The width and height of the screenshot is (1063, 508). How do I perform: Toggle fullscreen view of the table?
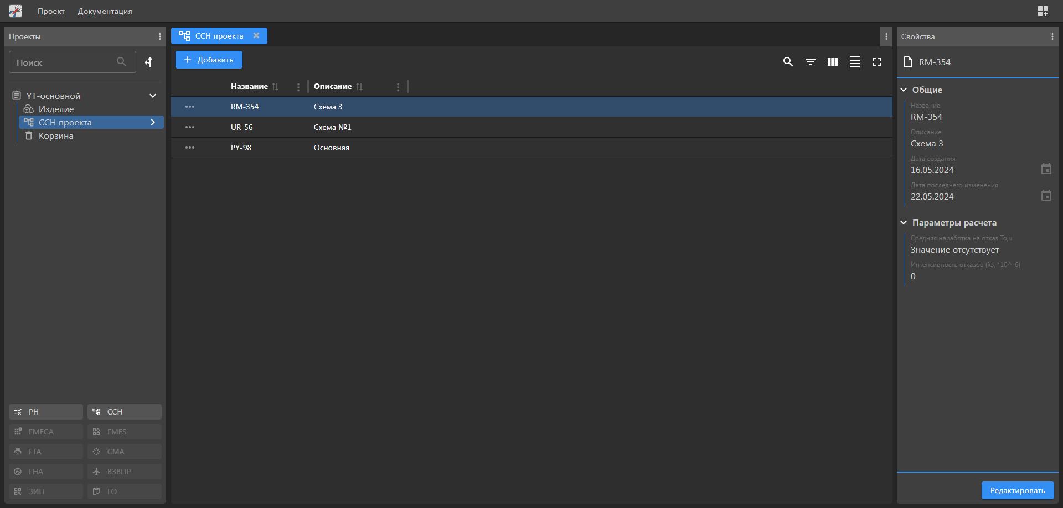(876, 62)
